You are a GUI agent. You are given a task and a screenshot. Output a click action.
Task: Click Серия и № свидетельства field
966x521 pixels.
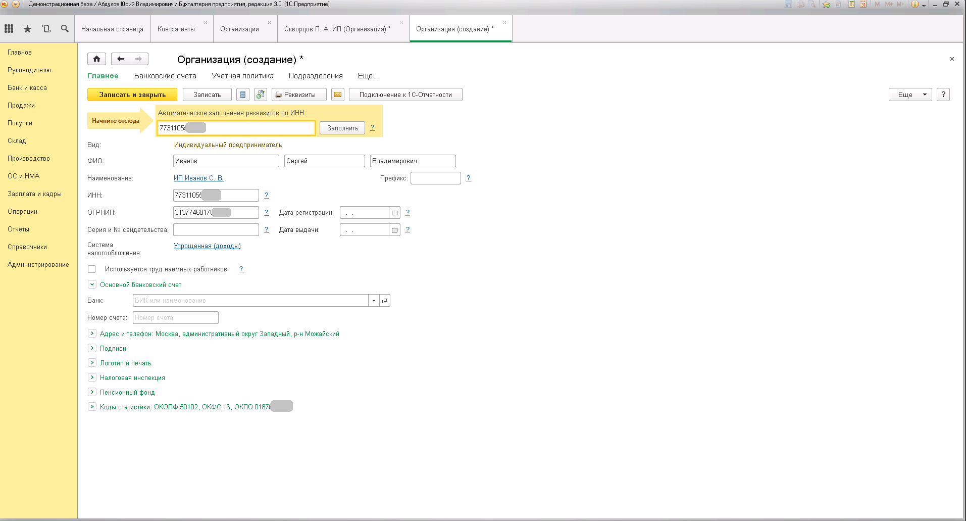[216, 229]
